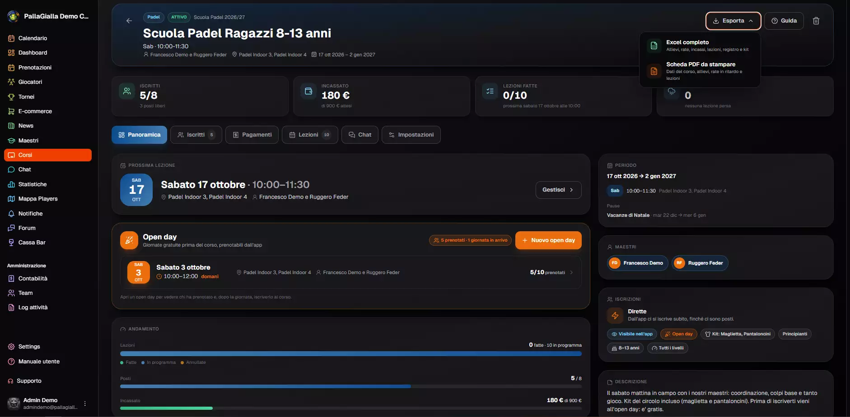Click the Visibile nell'app eye badge
This screenshot has width=850, height=417.
coord(632,334)
